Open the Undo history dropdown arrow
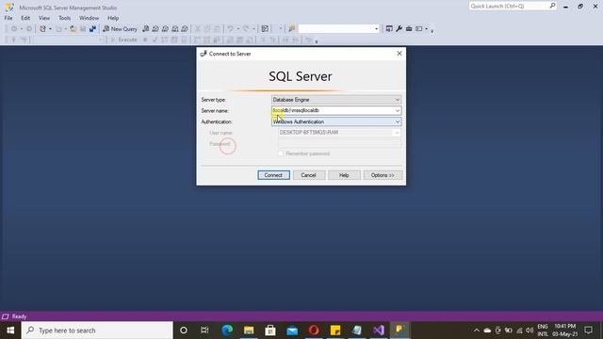This screenshot has width=603, height=339. (x=237, y=29)
